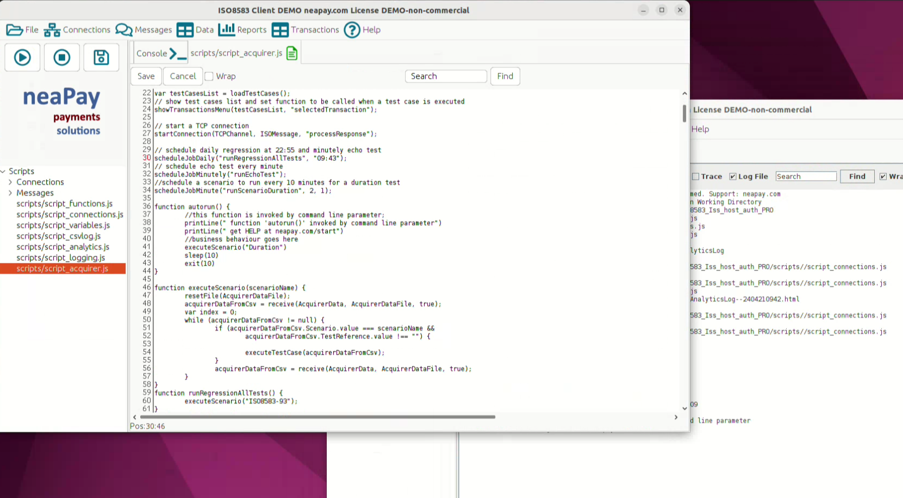903x498 pixels.
Task: Open the File menu folder icon
Action: coord(15,30)
